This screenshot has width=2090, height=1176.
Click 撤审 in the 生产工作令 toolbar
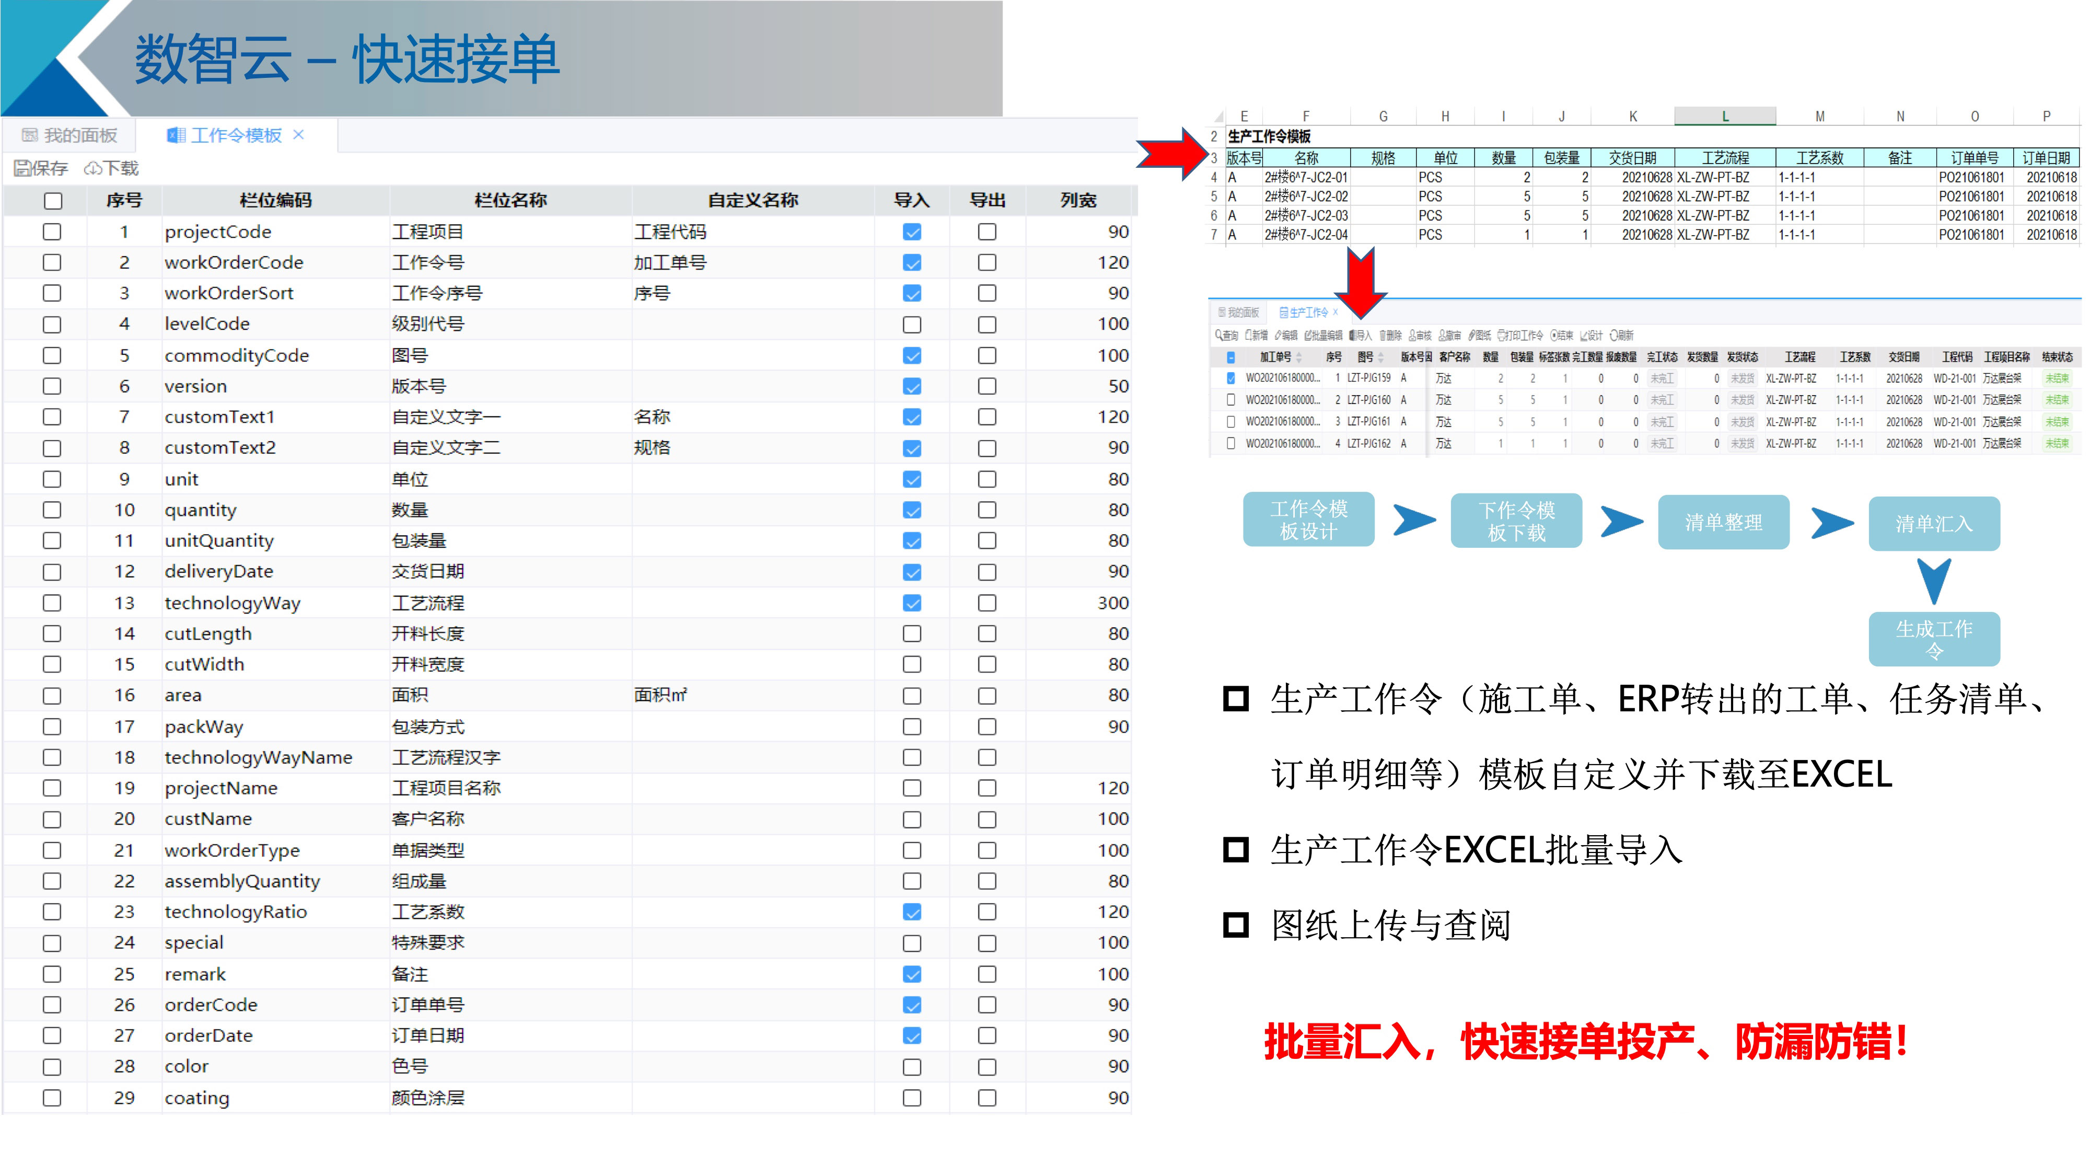point(1450,335)
